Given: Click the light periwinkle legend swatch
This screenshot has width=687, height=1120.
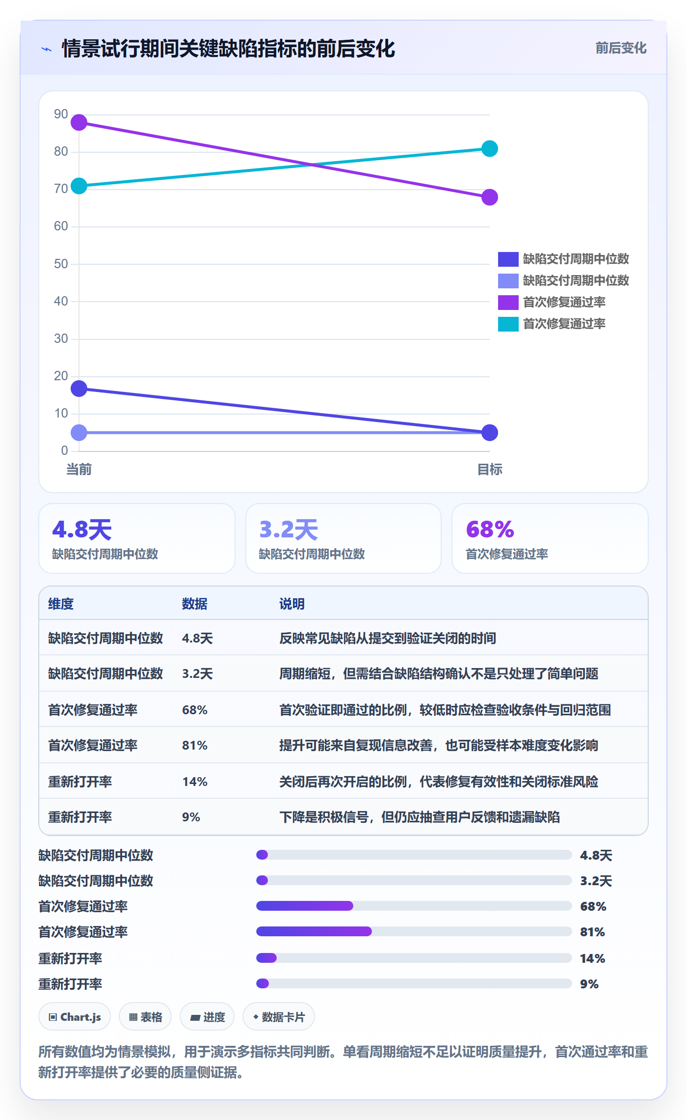Looking at the screenshot, I should pyautogui.click(x=508, y=280).
